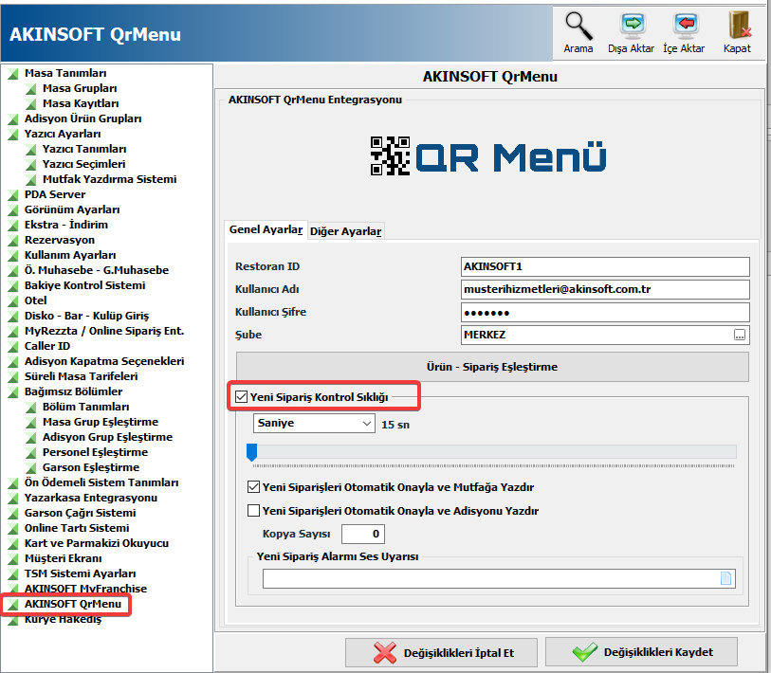Click the İçe Aktar import icon
The width and height of the screenshot is (771, 673).
tap(685, 26)
